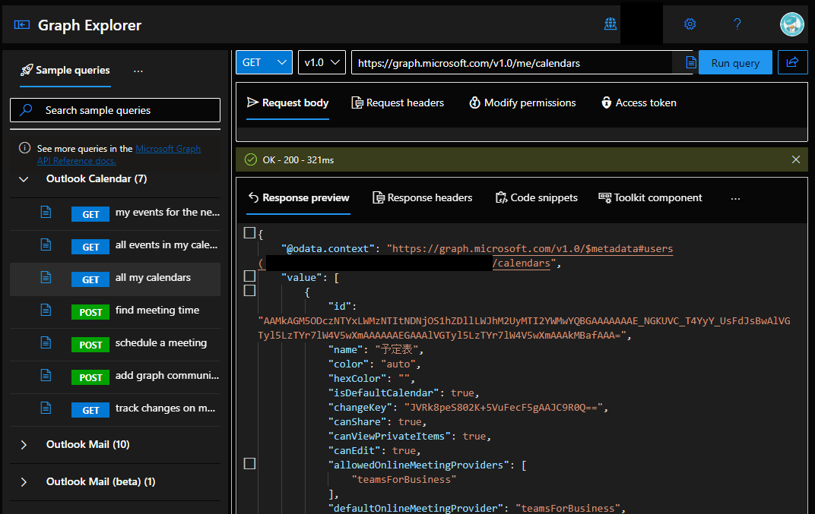This screenshot has width=815, height=514.
Task: Open the Access token tab
Action: click(639, 102)
